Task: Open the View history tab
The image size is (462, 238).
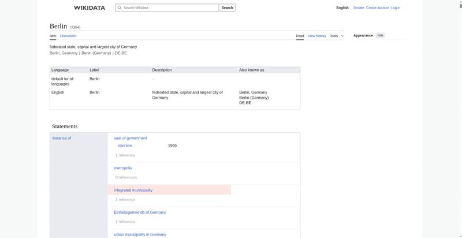Action: 316,36
